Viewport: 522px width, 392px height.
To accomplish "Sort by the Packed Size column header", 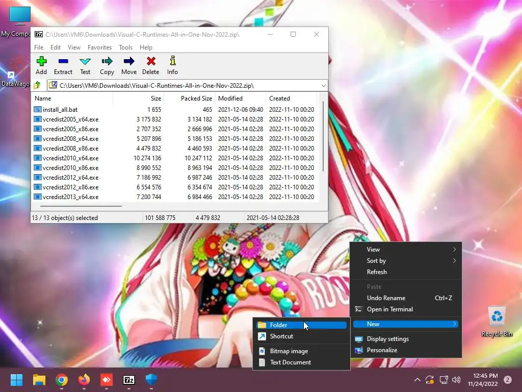I will tap(189, 99).
